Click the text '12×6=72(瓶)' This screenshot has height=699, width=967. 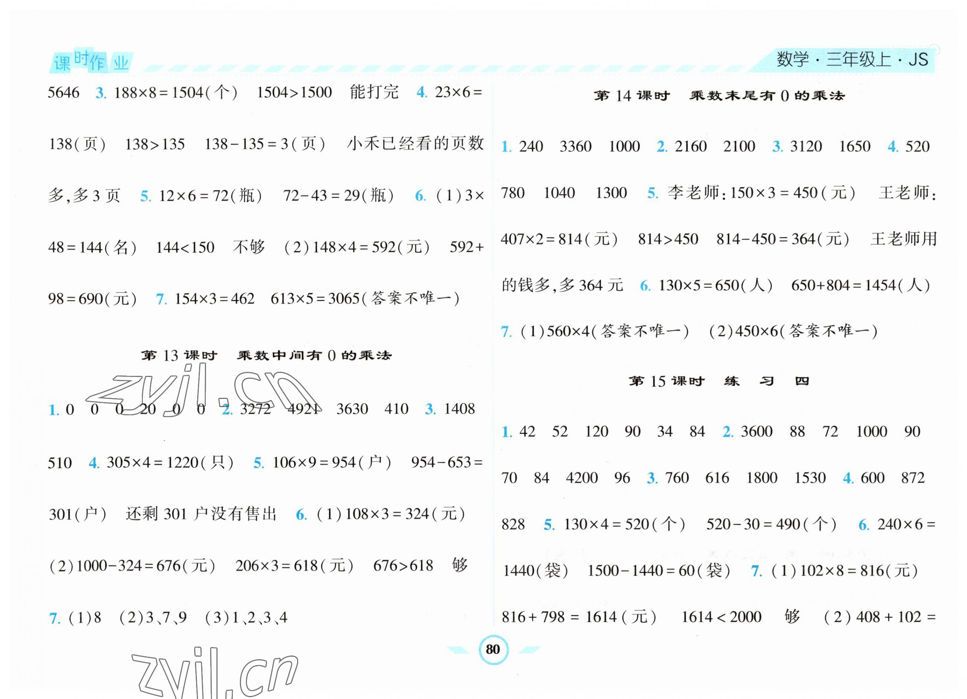click(x=210, y=196)
